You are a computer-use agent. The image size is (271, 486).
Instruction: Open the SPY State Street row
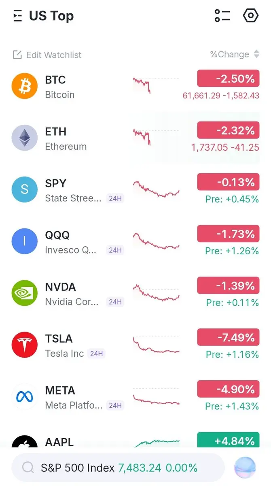[x=135, y=190]
